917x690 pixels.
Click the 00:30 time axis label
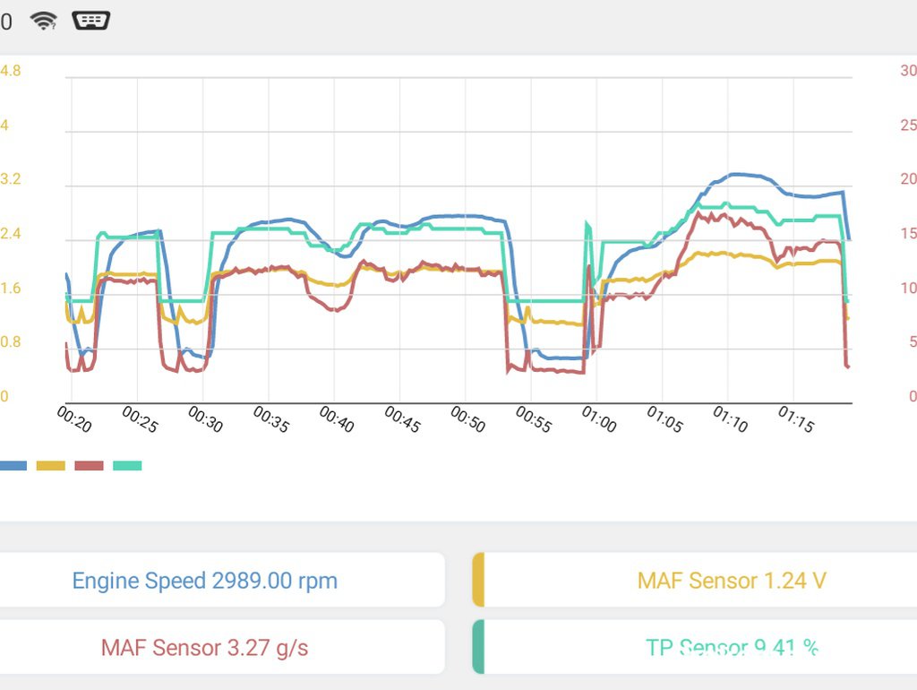click(x=205, y=419)
